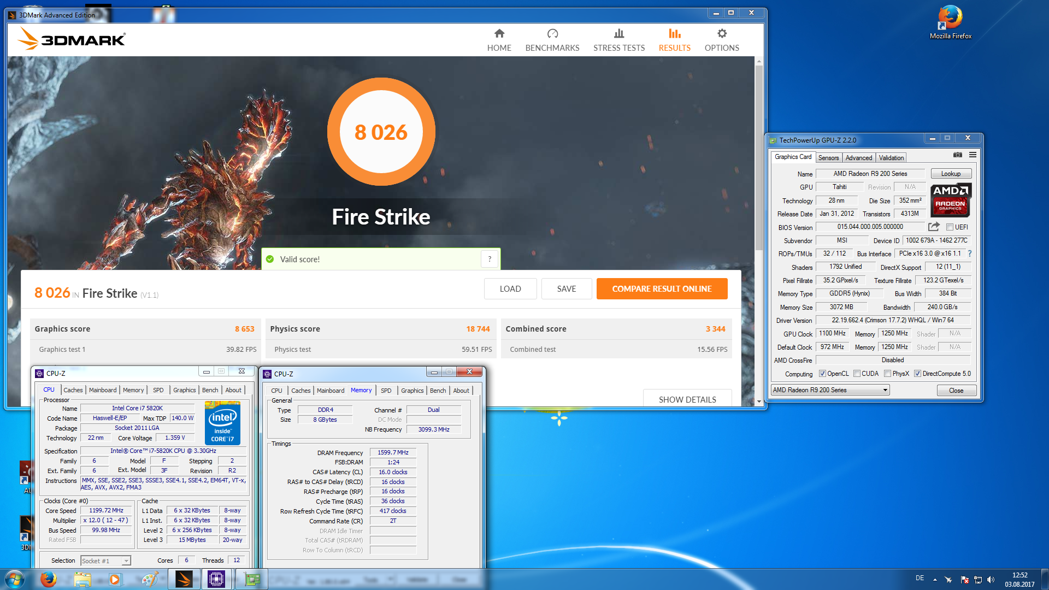Viewport: 1049px width, 590px height.
Task: Open GPU selection dropdown in GPU-Z
Action: [x=830, y=390]
